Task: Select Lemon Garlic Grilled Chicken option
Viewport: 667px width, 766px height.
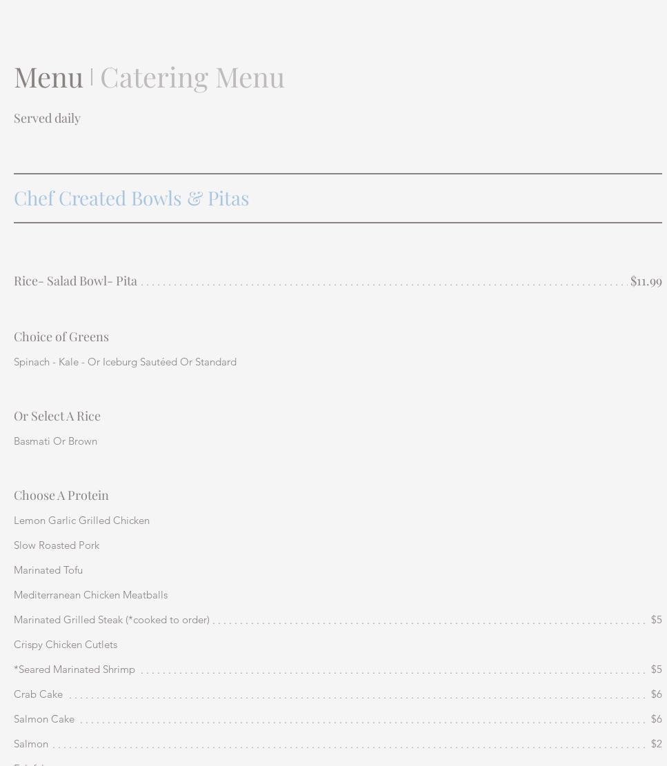Action: click(x=81, y=521)
